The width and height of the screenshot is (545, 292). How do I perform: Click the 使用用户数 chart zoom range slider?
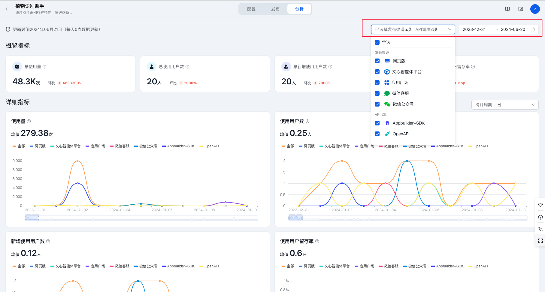pos(408,218)
